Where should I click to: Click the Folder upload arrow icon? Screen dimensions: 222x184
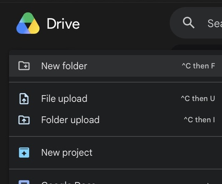(24, 120)
